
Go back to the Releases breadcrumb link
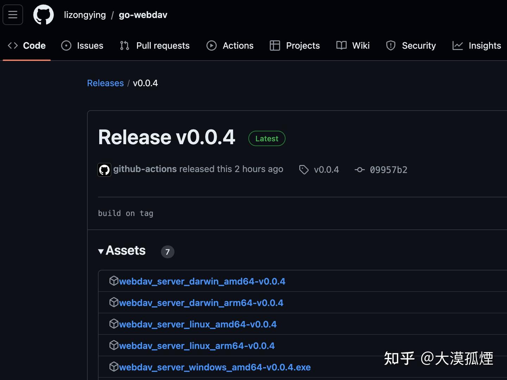pyautogui.click(x=106, y=83)
